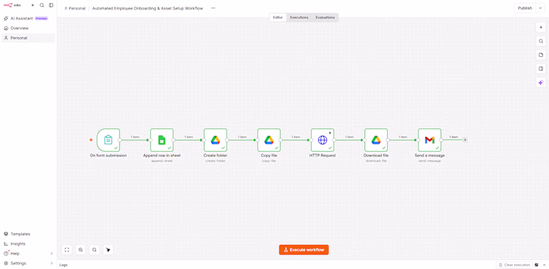Open search from the sidebar header
Screen dimensions: 549x269
[x=42, y=5]
